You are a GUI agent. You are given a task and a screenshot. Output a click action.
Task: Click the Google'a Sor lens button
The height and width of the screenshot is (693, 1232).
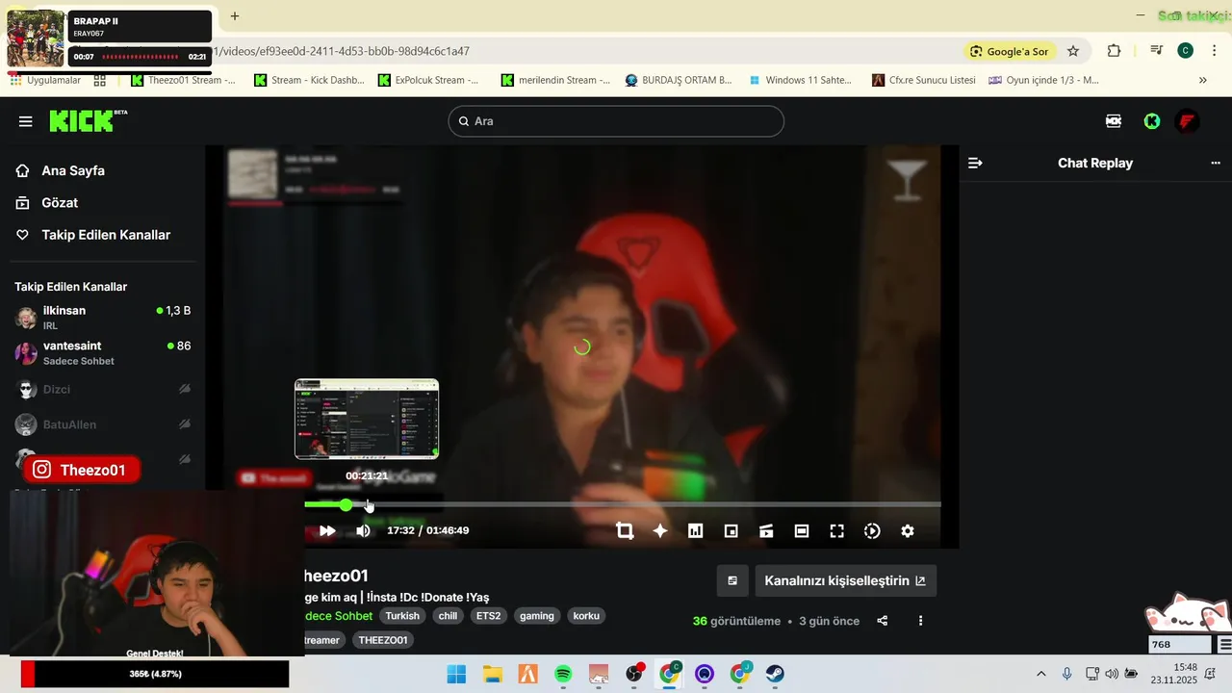[x=1011, y=51]
